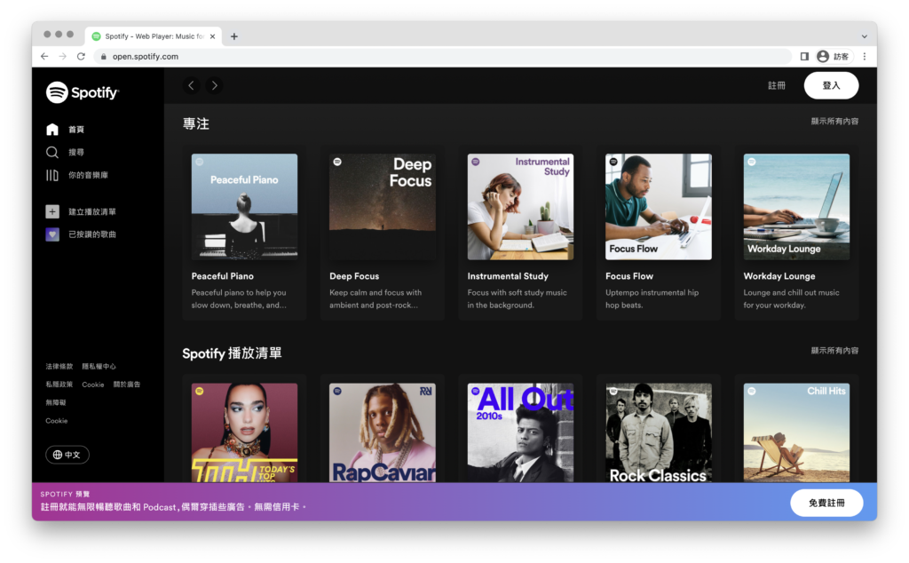Open the 法律條款 footer link

tap(59, 367)
